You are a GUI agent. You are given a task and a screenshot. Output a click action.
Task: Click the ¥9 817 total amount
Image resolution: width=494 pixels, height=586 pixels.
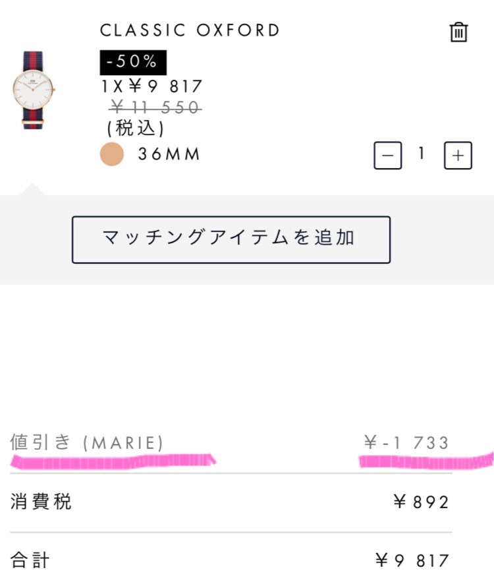coord(413,561)
